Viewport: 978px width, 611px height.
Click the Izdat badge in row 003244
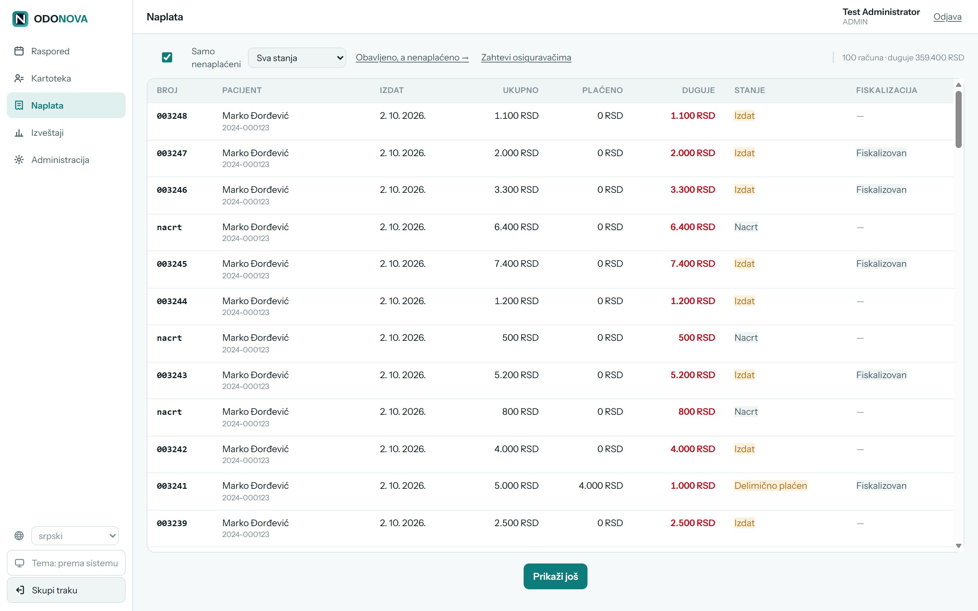pyautogui.click(x=744, y=301)
